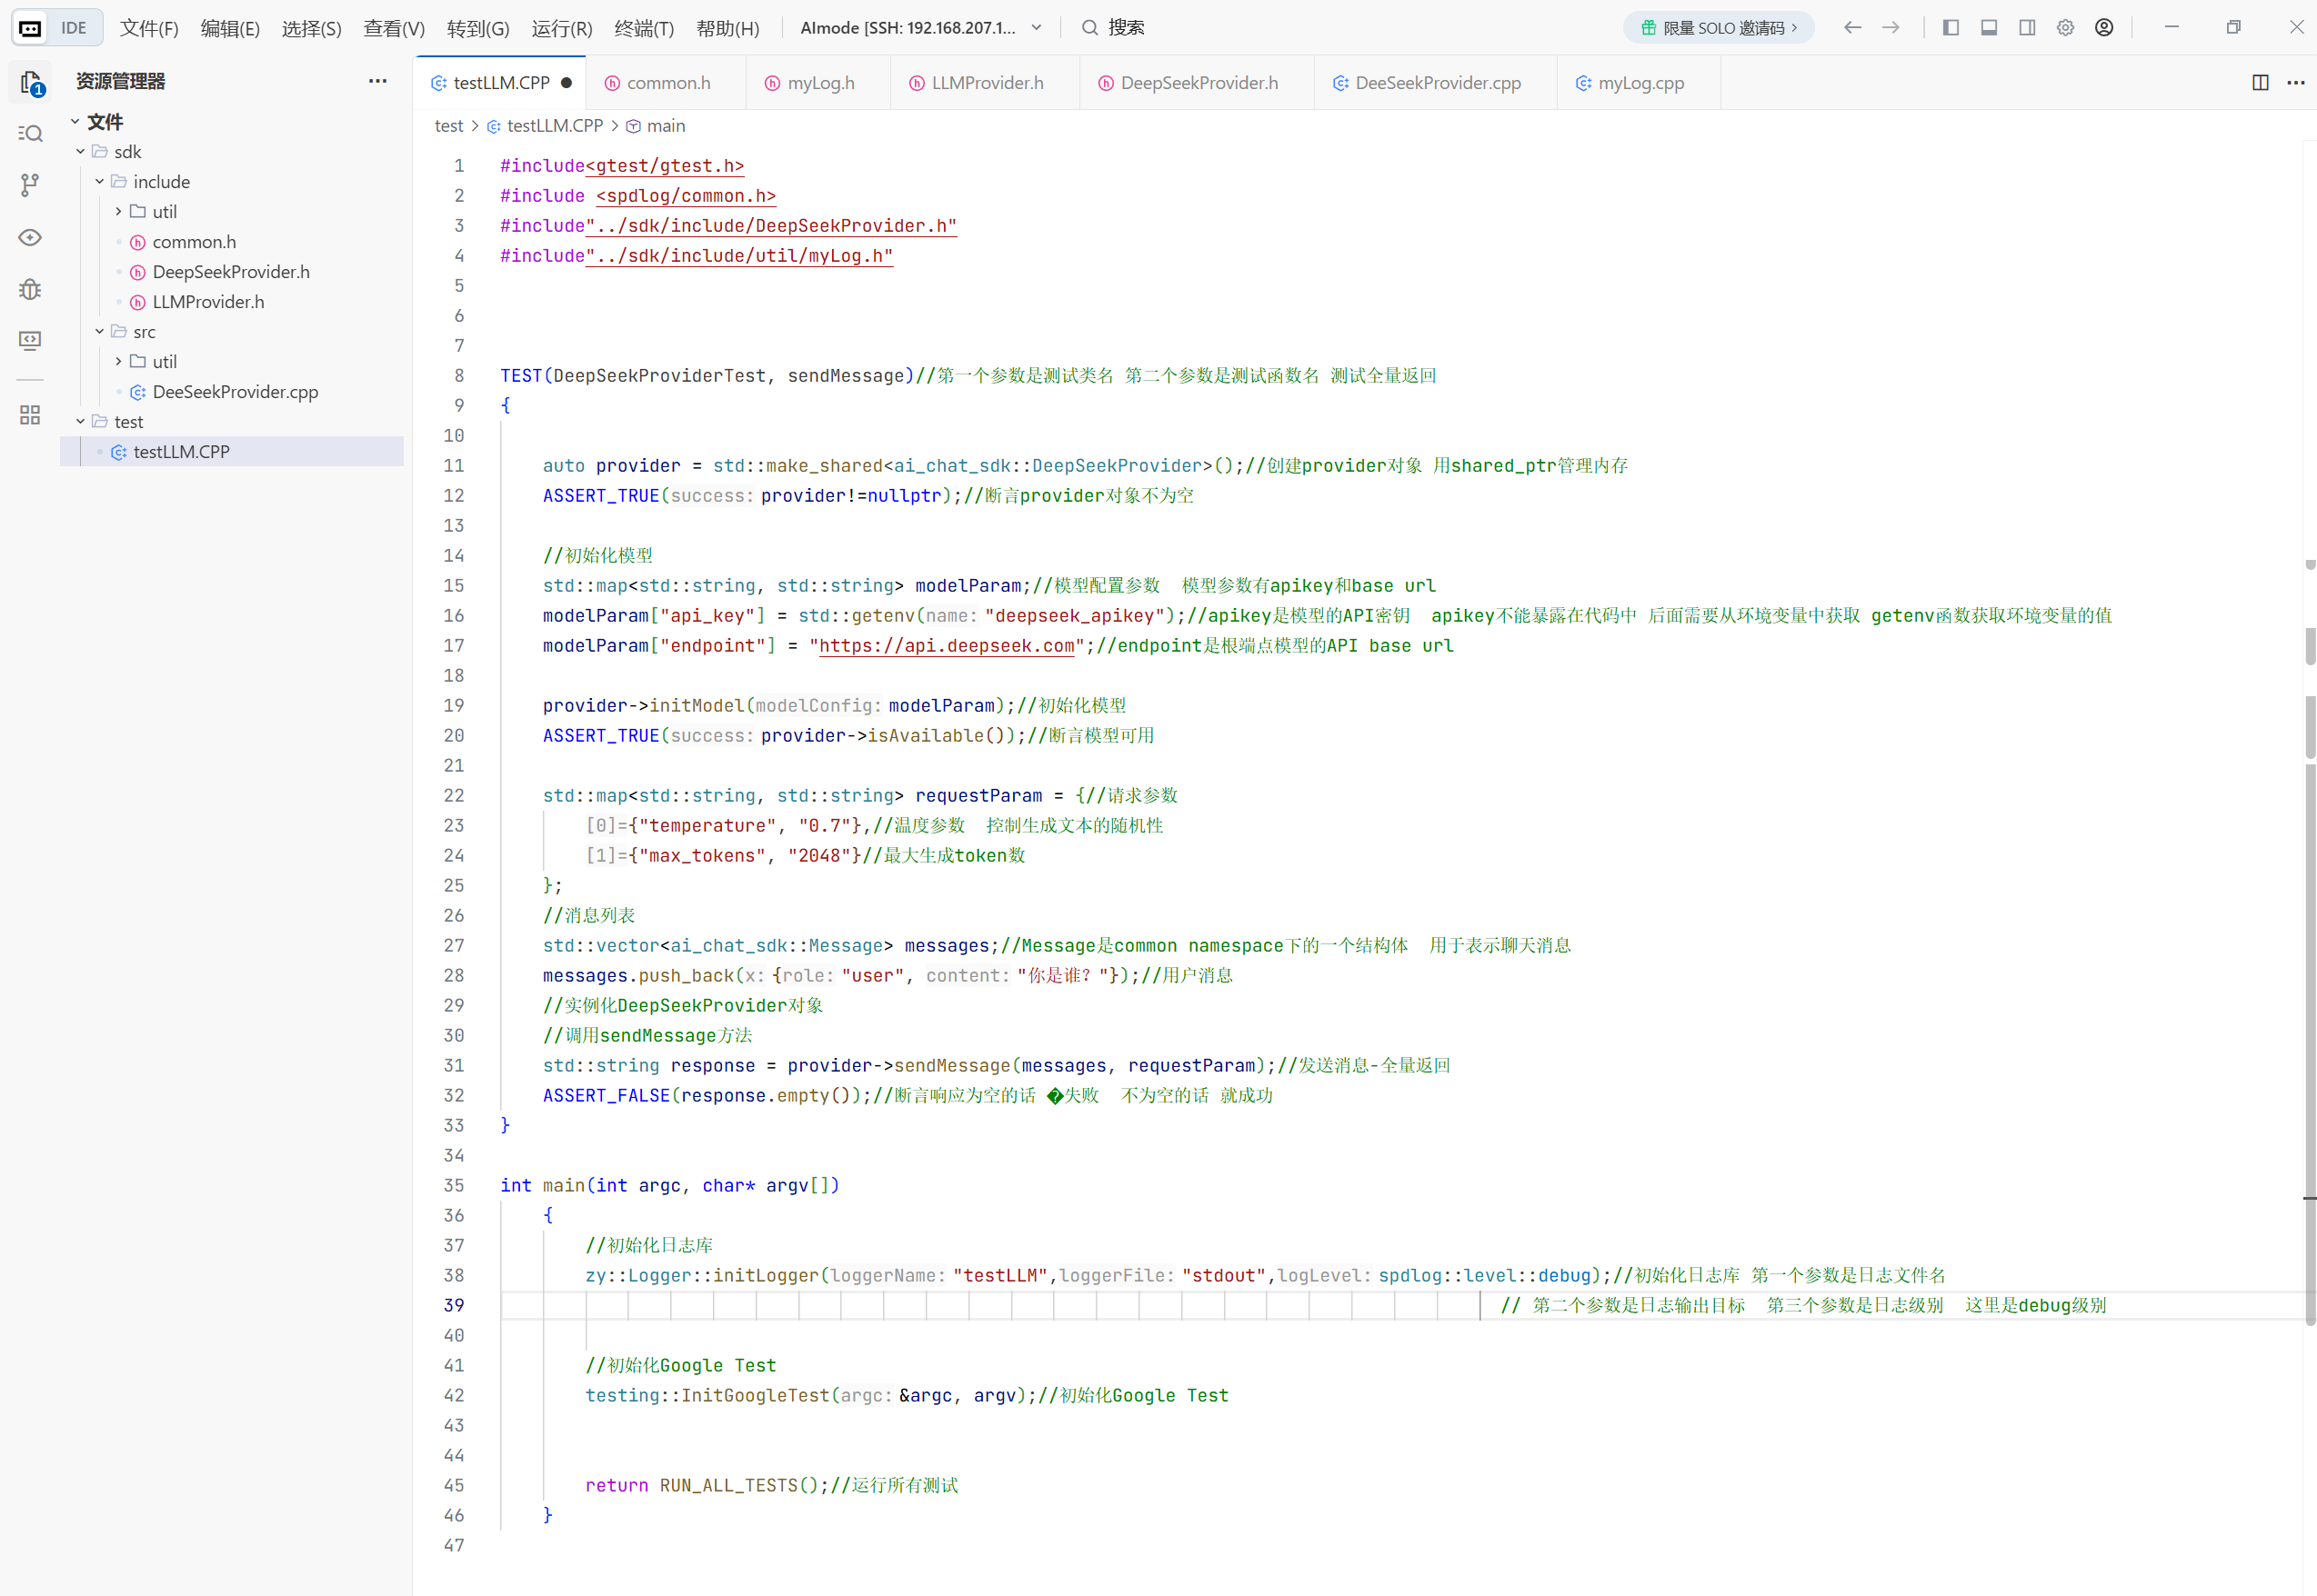Click the 限量 SOLO 邀请码 button

(1719, 28)
